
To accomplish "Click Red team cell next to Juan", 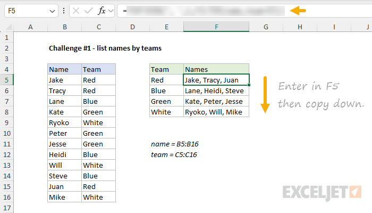I will coord(99,186).
